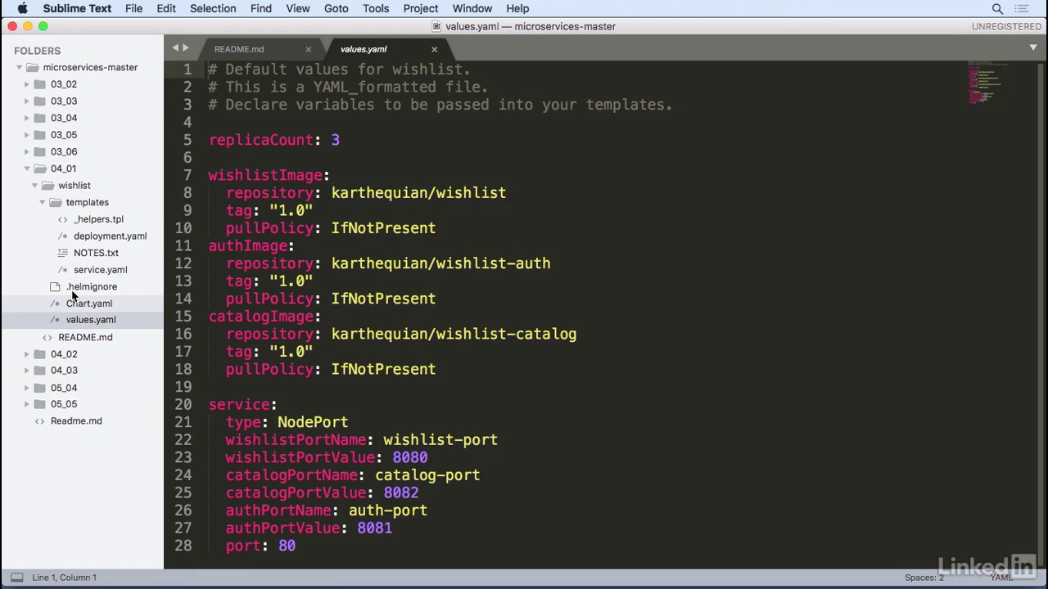Expand the 04_02 folder arrow
Image resolution: width=1048 pixels, height=589 pixels.
26,354
